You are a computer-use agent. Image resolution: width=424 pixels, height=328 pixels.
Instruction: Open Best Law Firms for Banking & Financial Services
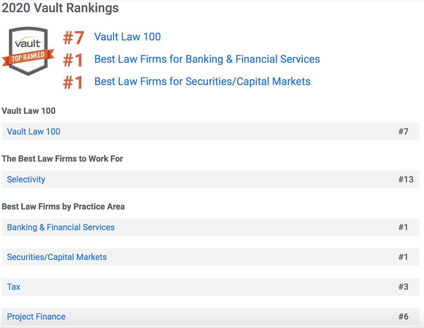coord(207,59)
